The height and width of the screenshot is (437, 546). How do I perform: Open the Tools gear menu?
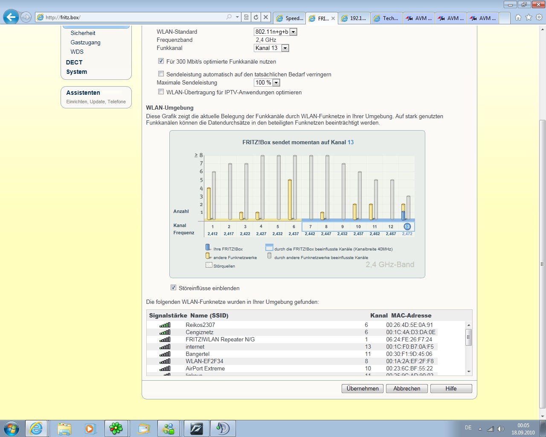(539, 17)
